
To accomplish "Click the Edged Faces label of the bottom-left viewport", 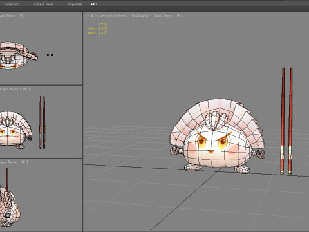I will coord(8,162).
